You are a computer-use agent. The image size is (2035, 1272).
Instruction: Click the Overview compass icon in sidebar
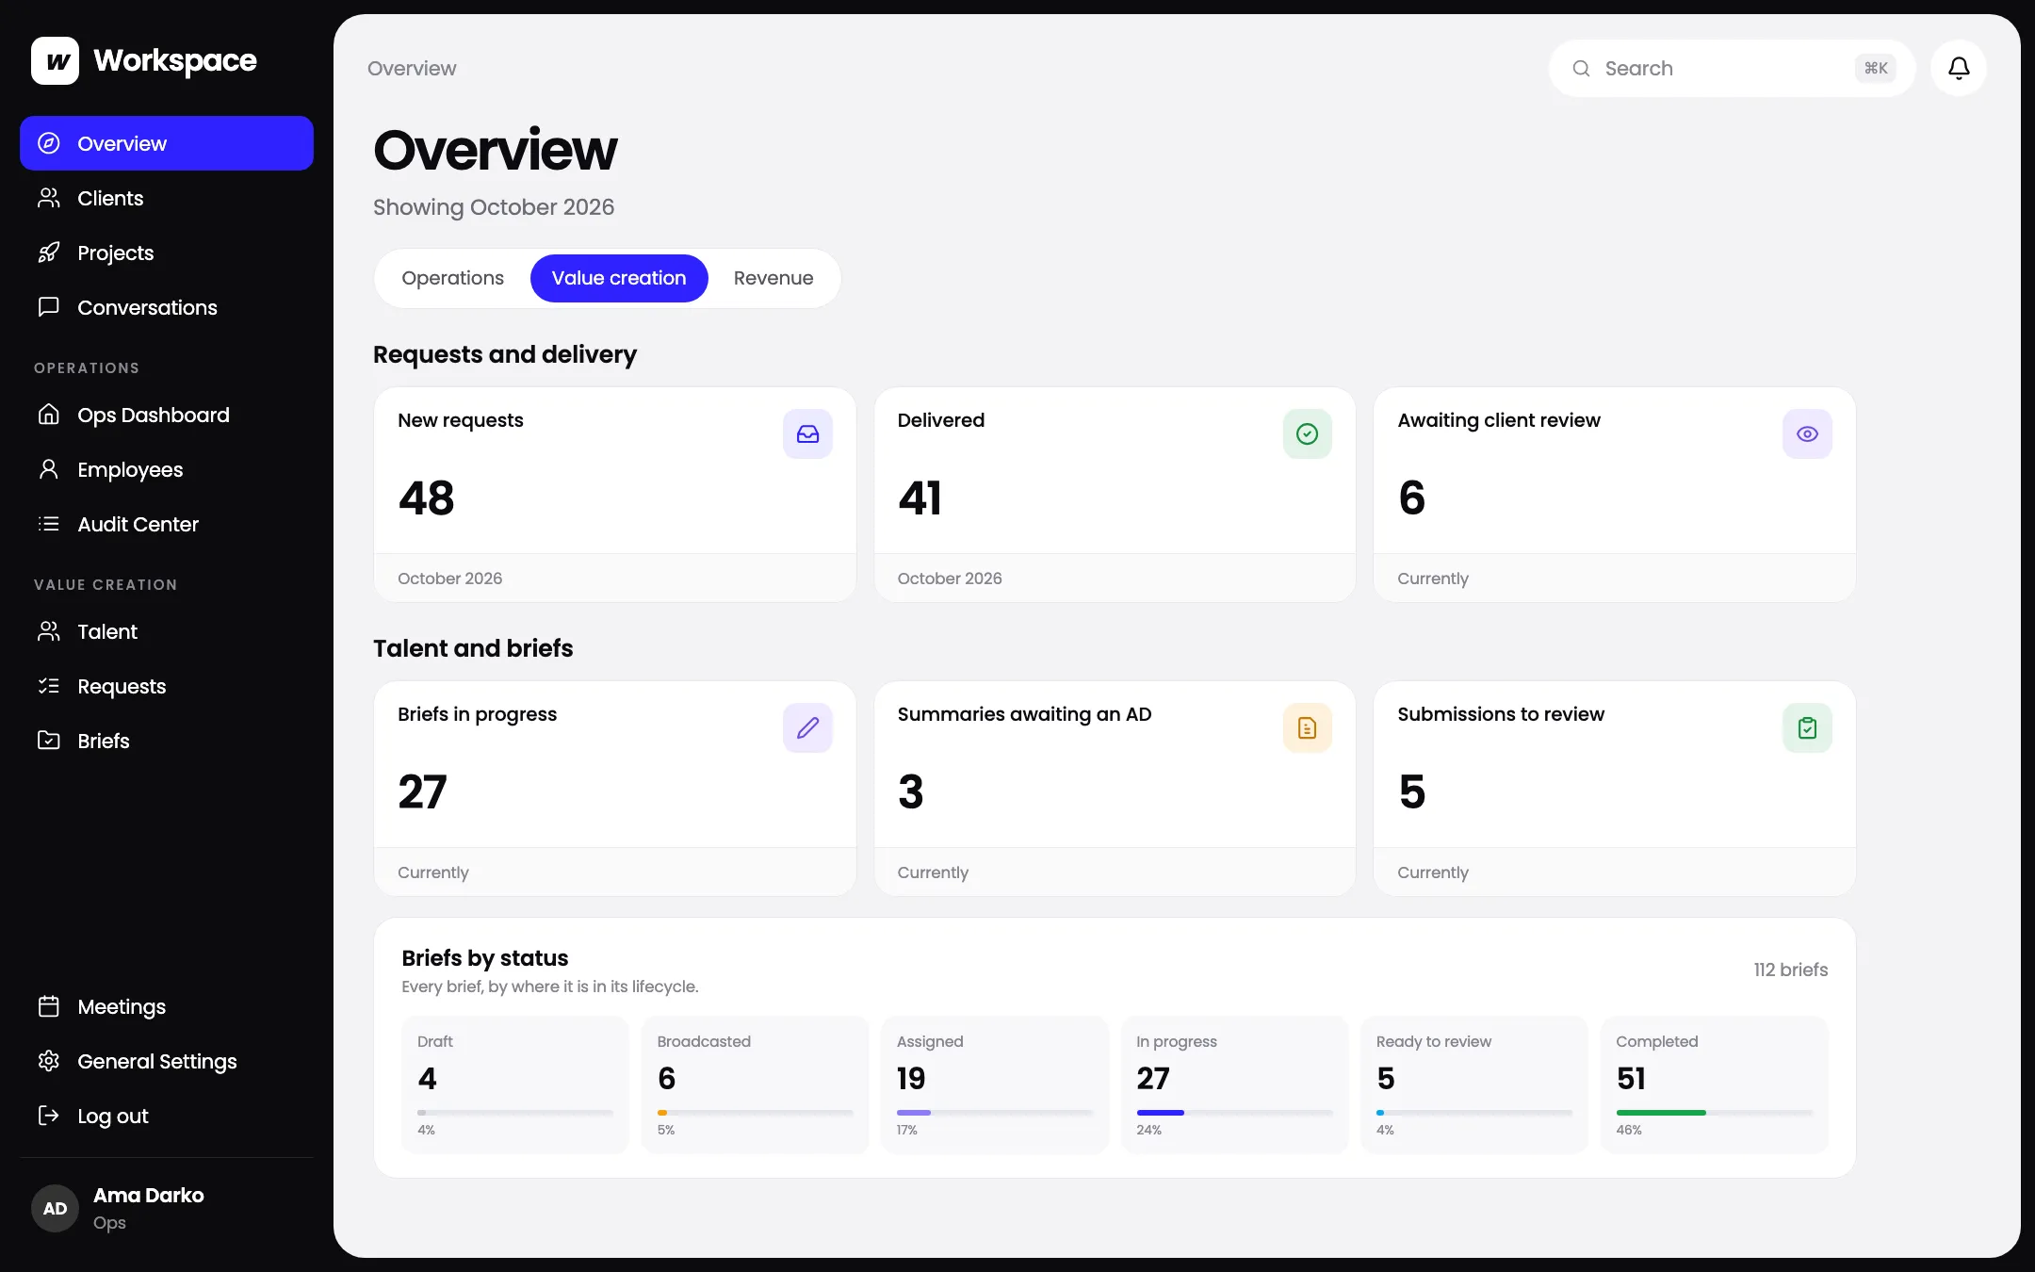49,143
